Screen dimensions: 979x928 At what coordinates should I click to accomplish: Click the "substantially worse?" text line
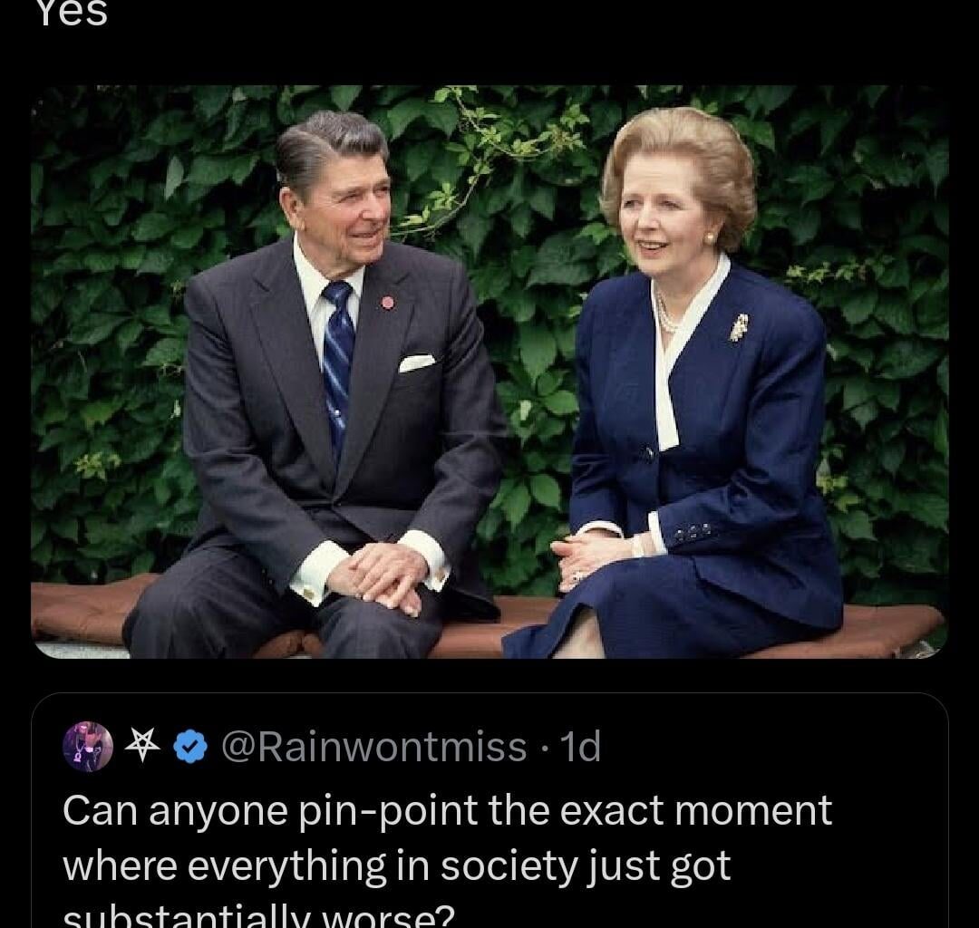pos(258,917)
